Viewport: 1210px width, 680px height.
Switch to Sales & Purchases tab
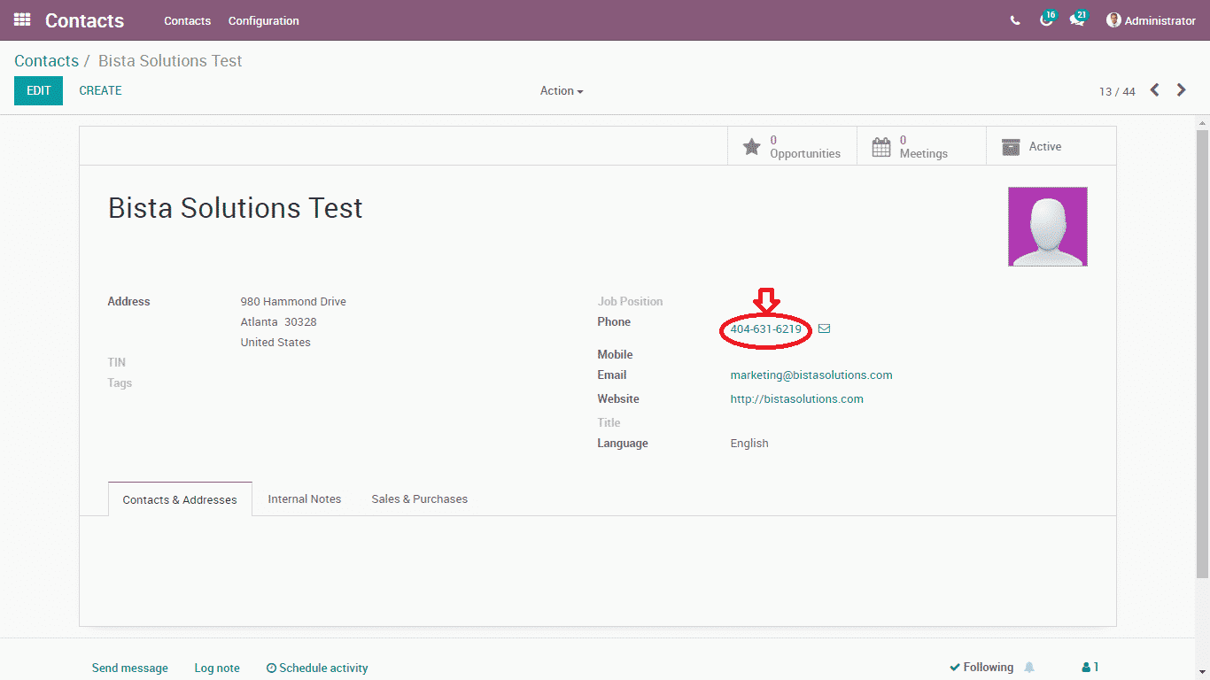tap(420, 499)
